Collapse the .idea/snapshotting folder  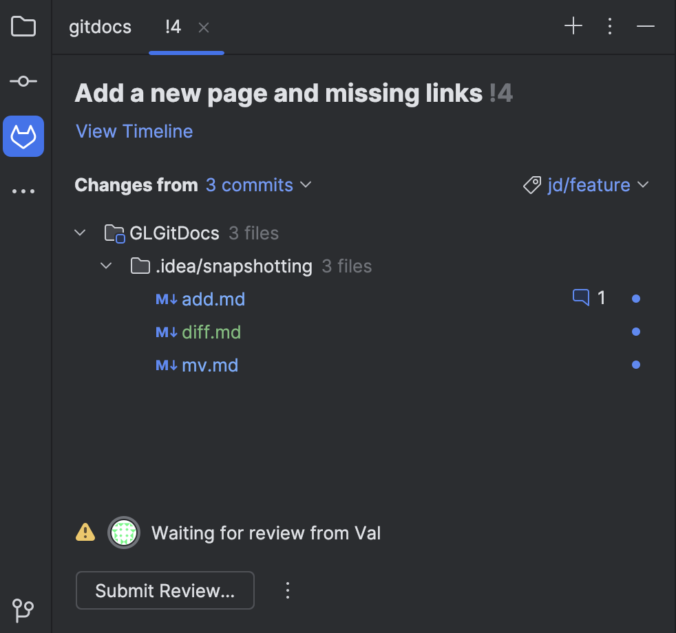(x=106, y=266)
